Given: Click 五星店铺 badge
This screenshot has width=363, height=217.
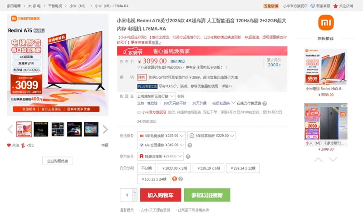Looking at the screenshot, I should tap(271, 6).
